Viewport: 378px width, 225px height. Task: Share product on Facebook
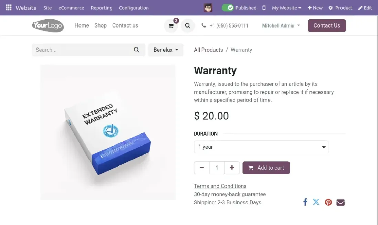click(305, 202)
